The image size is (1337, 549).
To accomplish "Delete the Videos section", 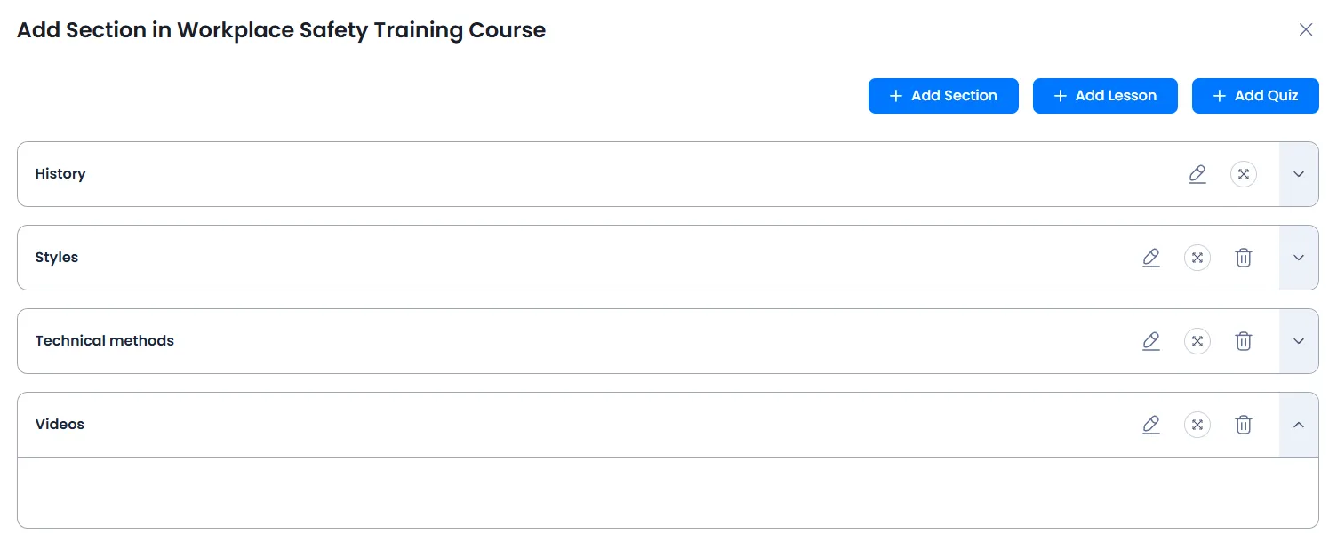I will tap(1243, 425).
